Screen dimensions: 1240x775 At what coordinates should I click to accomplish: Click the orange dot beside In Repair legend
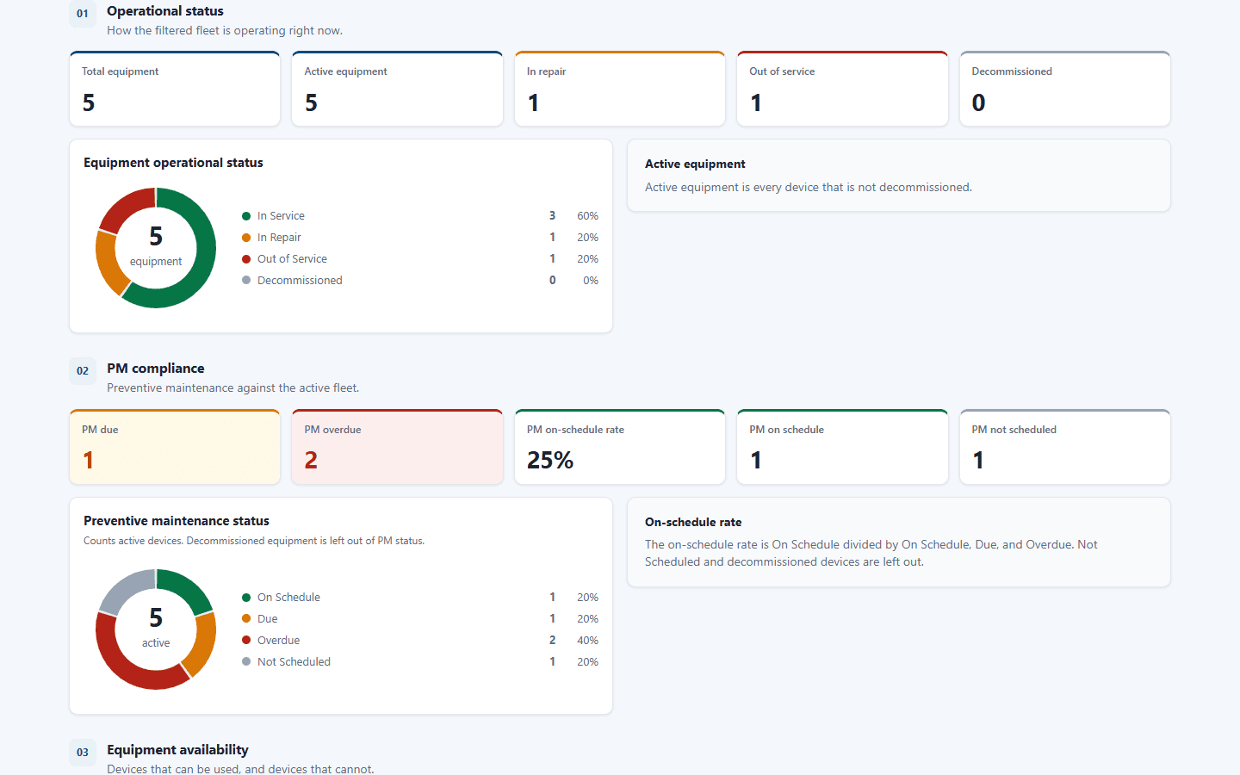pyautogui.click(x=246, y=238)
